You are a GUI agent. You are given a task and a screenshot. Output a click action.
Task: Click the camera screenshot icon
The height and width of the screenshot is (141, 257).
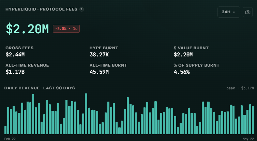click(x=247, y=12)
